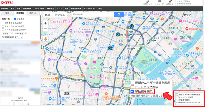Viewport: 205px width, 107px height.
Task: Enable 報告書ありのみ表示 checkbox
Action: point(3,23)
